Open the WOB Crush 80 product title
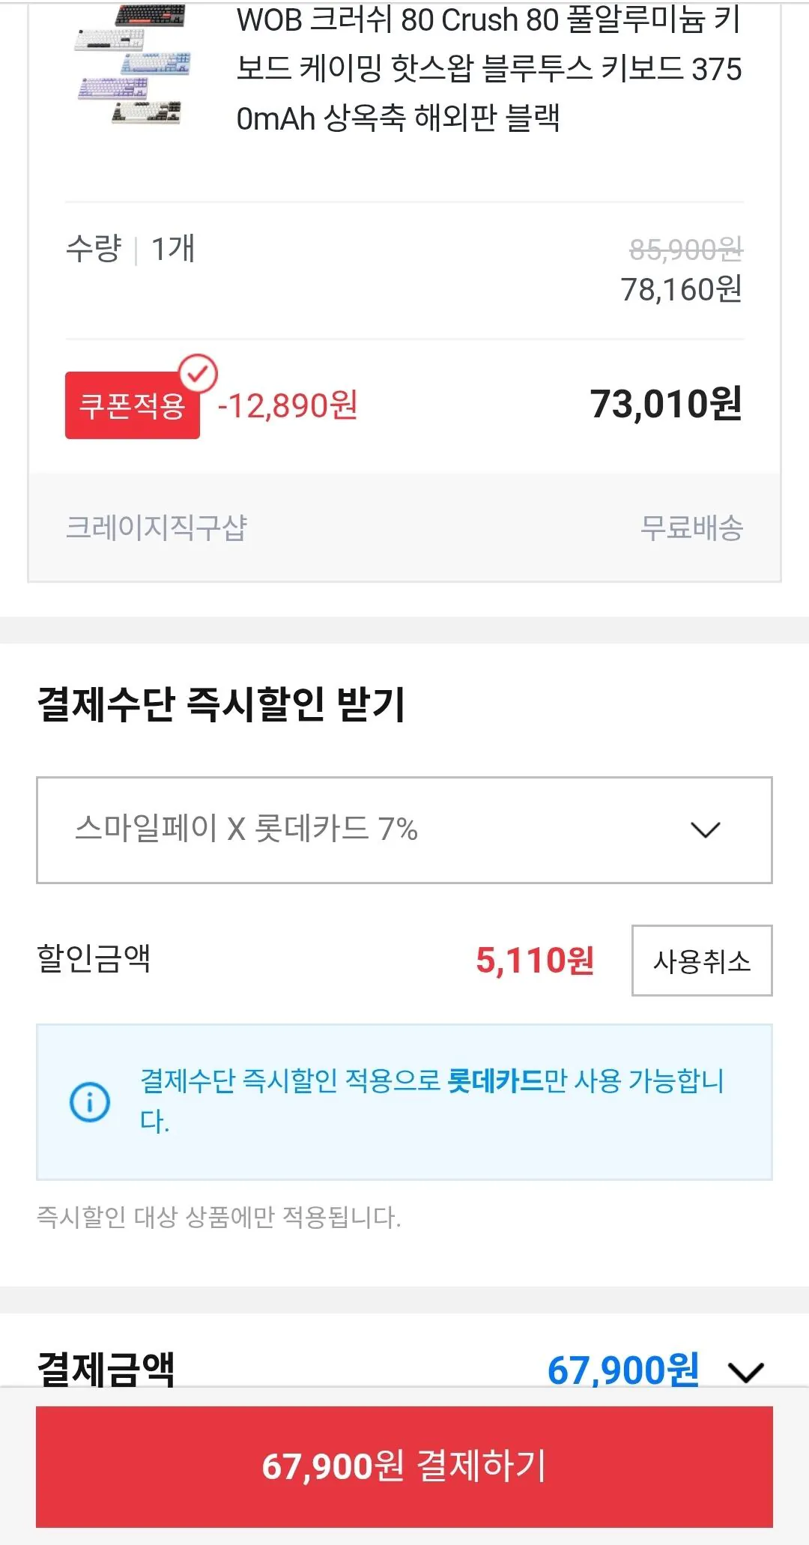This screenshot has width=809, height=1545. point(488,69)
